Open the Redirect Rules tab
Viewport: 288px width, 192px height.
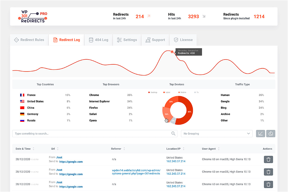tap(29, 40)
